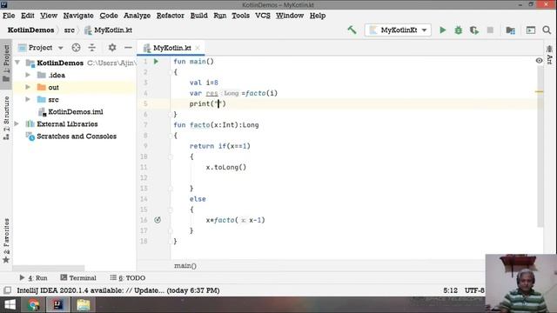Open Project panel settings gear
Screen dimensions: 557x313
pos(112,48)
